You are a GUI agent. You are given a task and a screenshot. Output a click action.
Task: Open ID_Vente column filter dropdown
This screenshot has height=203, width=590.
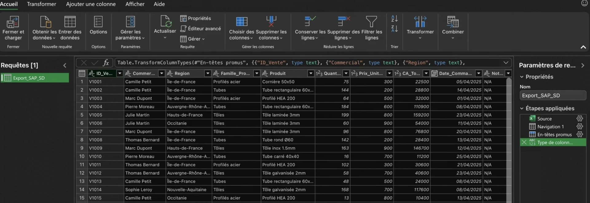(x=120, y=73)
